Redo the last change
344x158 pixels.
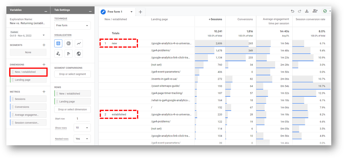(x=299, y=11)
